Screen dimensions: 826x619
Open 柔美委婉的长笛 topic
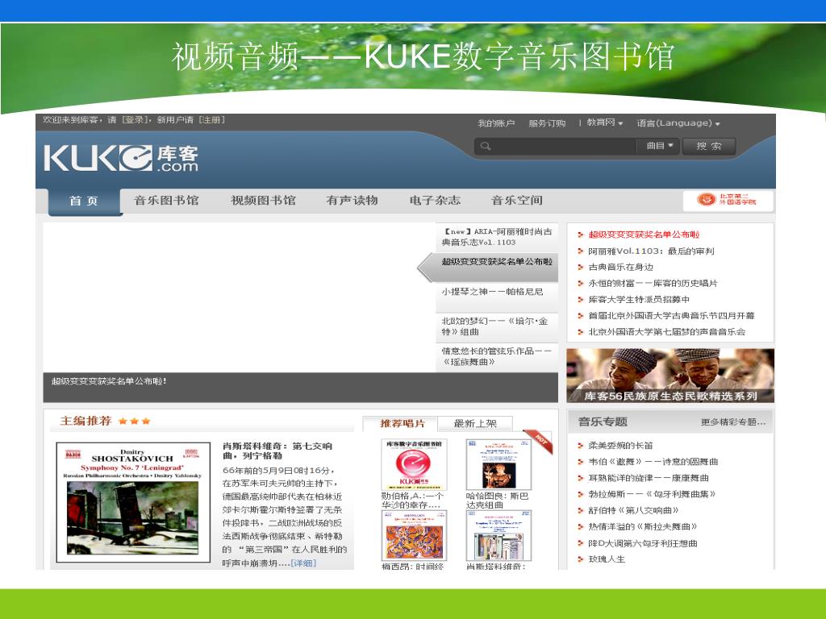(620, 445)
